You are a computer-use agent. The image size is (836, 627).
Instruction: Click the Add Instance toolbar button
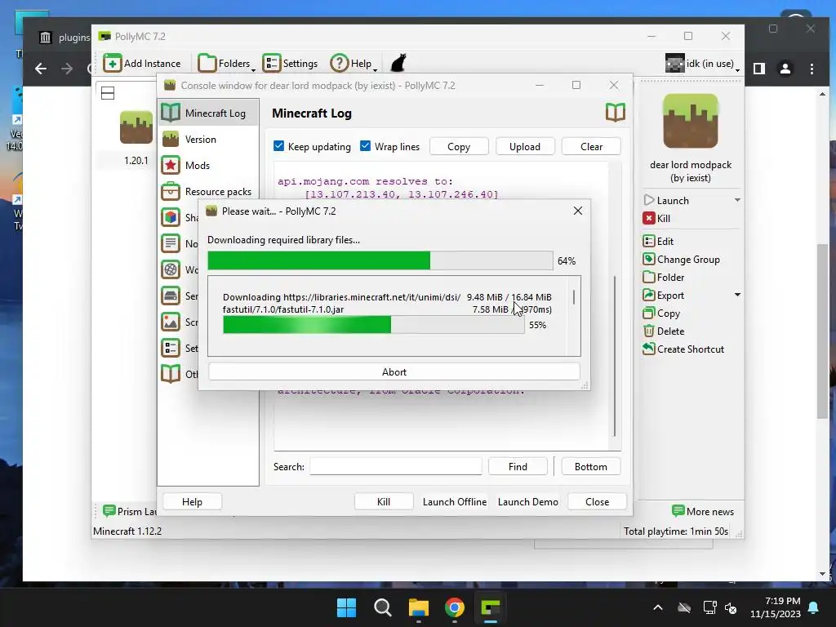click(142, 64)
